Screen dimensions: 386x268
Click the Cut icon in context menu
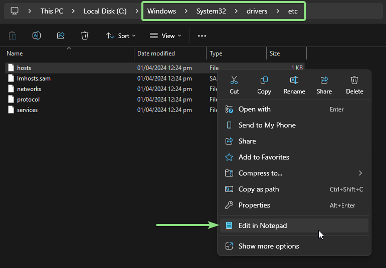234,80
